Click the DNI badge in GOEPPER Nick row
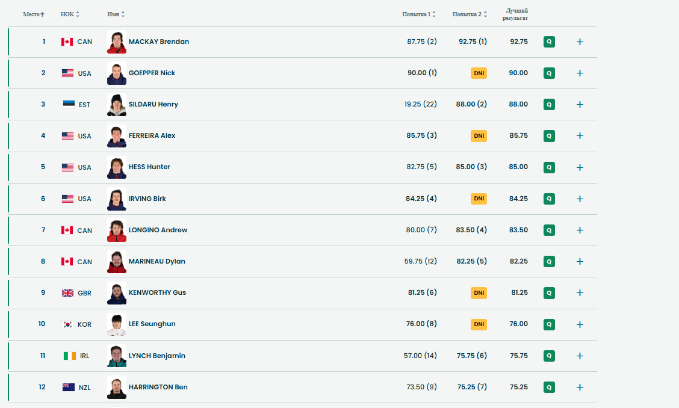The image size is (679, 408). coord(479,73)
